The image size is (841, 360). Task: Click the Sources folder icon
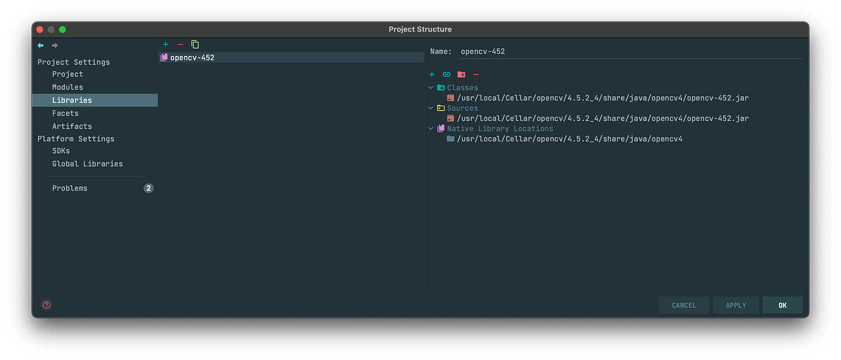pos(441,108)
